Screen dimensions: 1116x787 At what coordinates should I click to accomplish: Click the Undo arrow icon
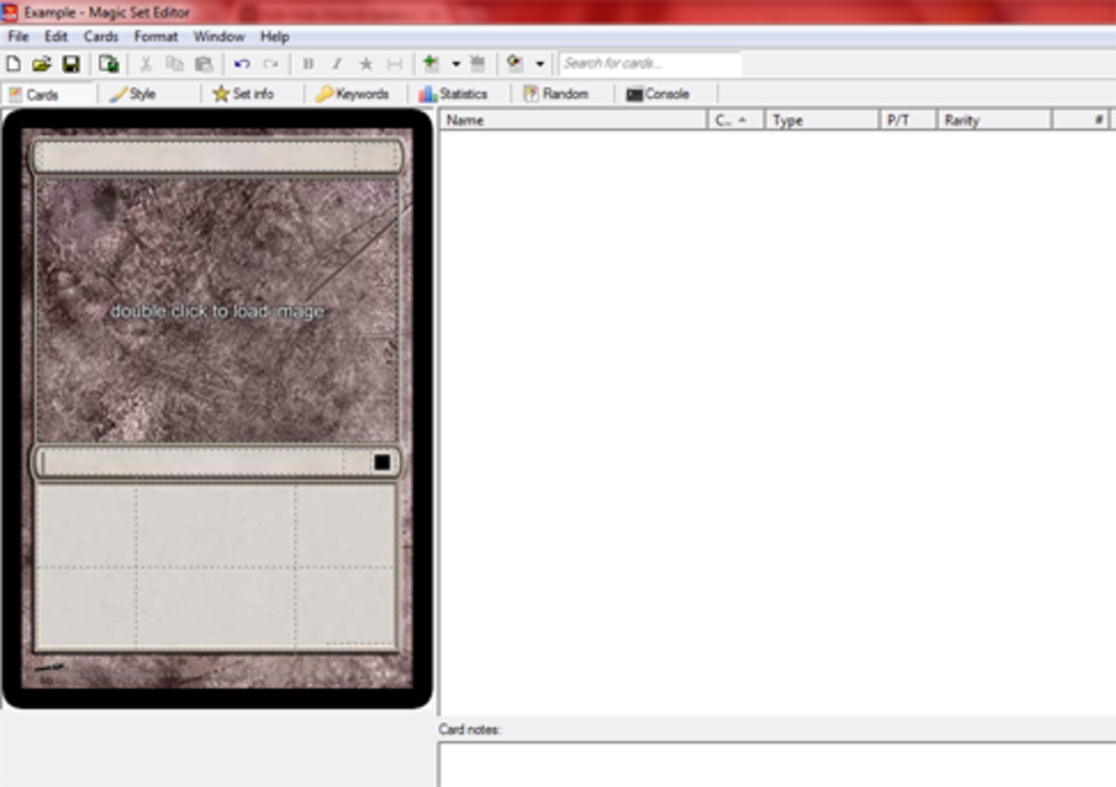point(242,64)
